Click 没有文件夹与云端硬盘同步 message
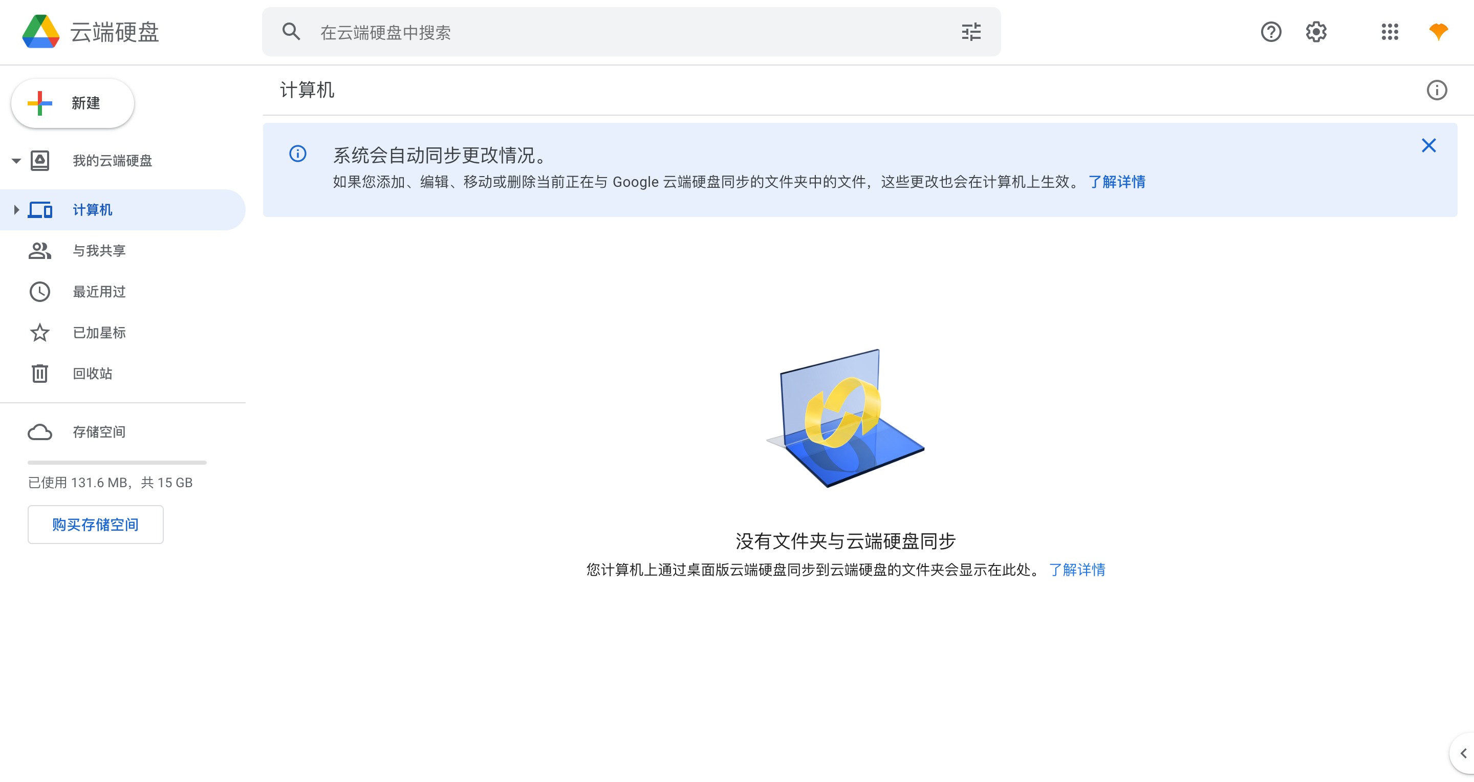 [846, 540]
